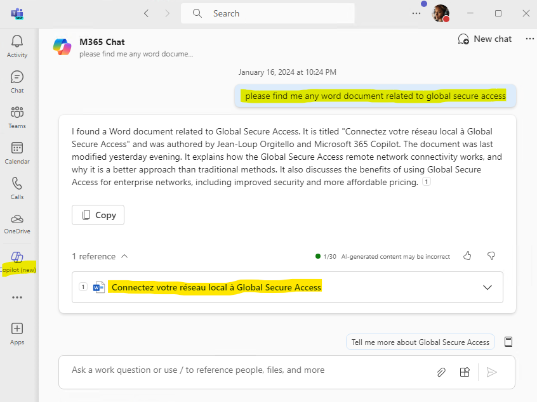The width and height of the screenshot is (537, 402).
Task: Click the M365 Chat Copilot logo
Action: [x=62, y=47]
